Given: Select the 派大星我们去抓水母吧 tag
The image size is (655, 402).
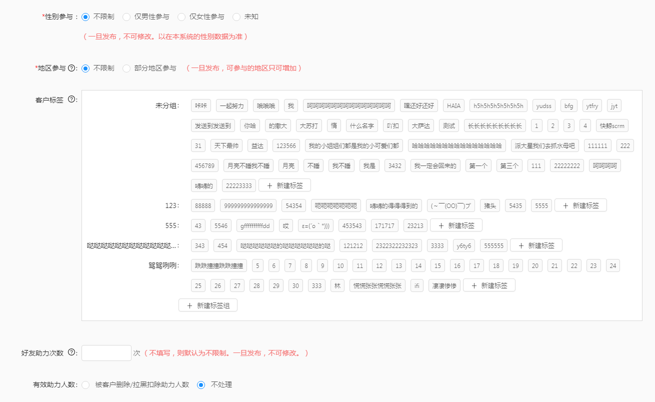Looking at the screenshot, I should pyautogui.click(x=545, y=145).
